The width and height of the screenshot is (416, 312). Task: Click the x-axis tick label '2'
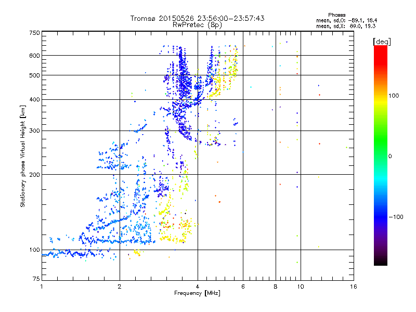120,287
